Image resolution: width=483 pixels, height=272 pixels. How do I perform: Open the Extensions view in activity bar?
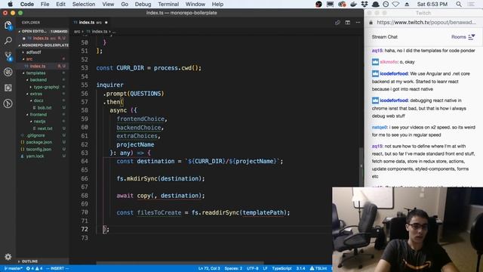click(x=8, y=88)
